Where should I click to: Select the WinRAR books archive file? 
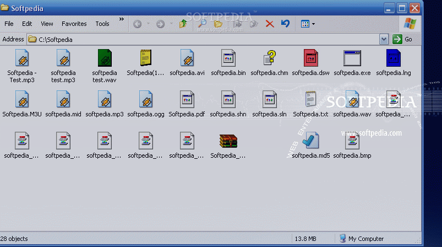pyautogui.click(x=228, y=146)
